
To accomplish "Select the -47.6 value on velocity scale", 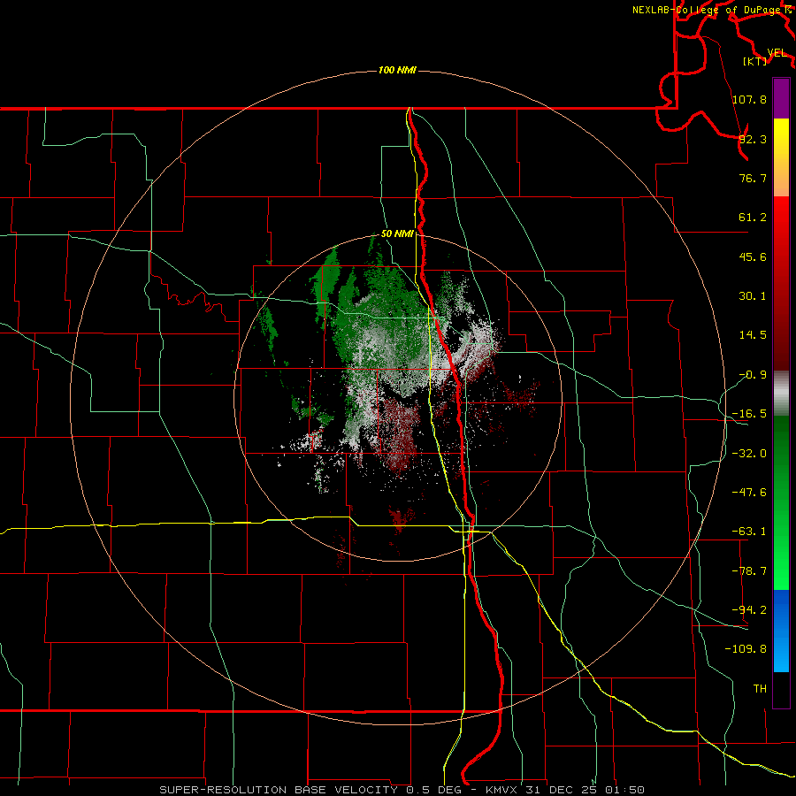I will tap(749, 493).
